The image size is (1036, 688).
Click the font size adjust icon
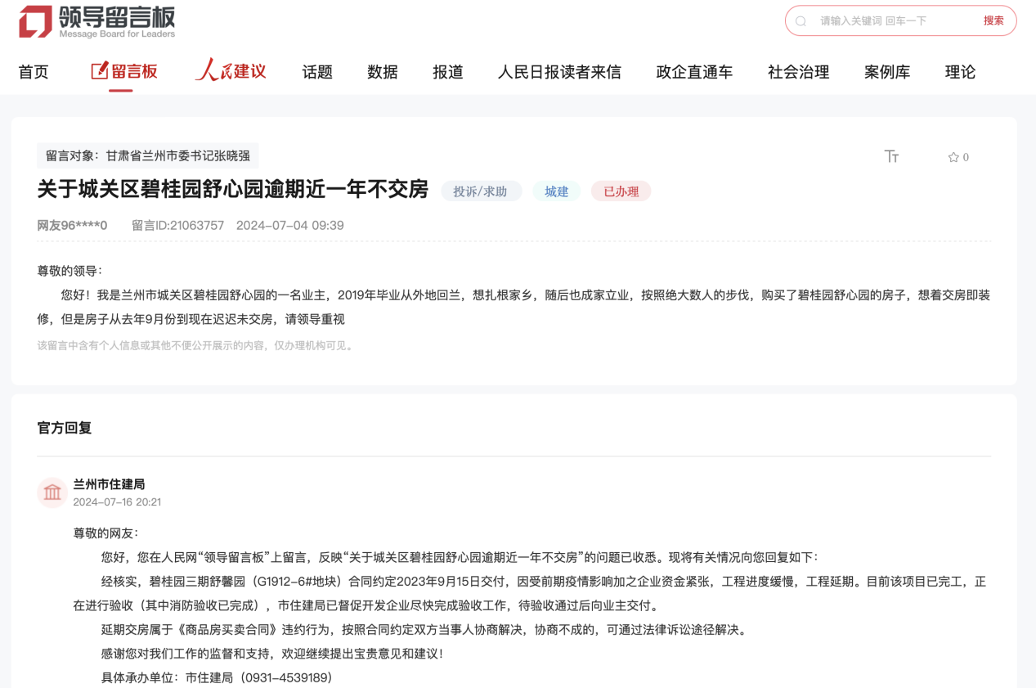pyautogui.click(x=891, y=156)
